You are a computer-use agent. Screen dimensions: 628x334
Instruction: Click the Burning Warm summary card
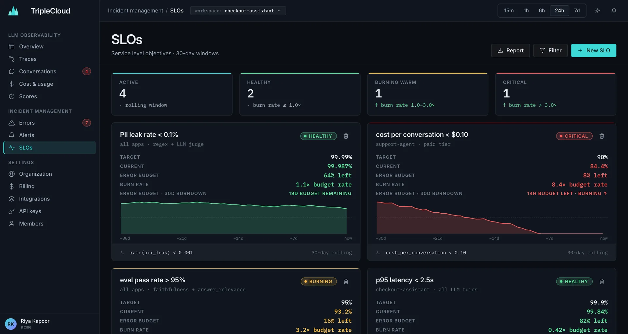428,94
